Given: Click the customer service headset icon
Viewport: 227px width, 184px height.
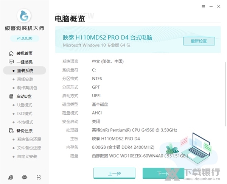Looking at the screenshot, I should [x=25, y=177].
